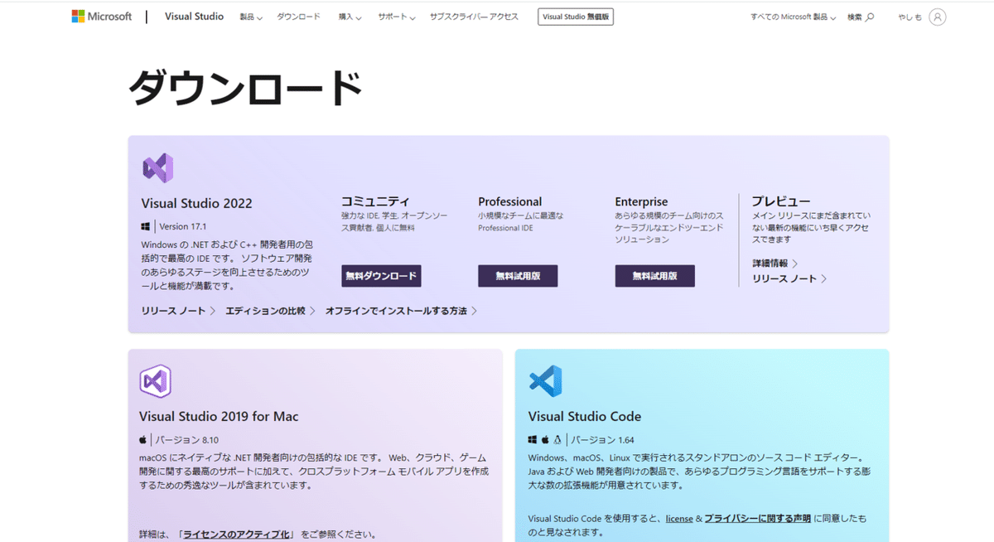The width and height of the screenshot is (994, 542).
Task: Open the license link for VS Code
Action: point(679,519)
